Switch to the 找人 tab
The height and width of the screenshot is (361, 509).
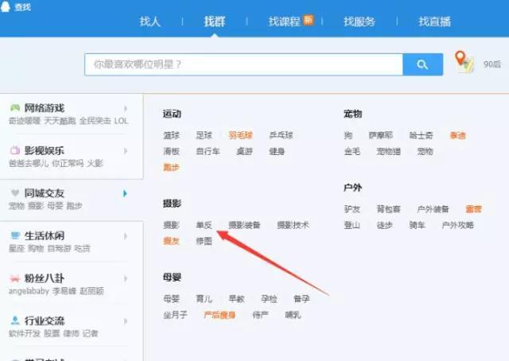pos(150,21)
